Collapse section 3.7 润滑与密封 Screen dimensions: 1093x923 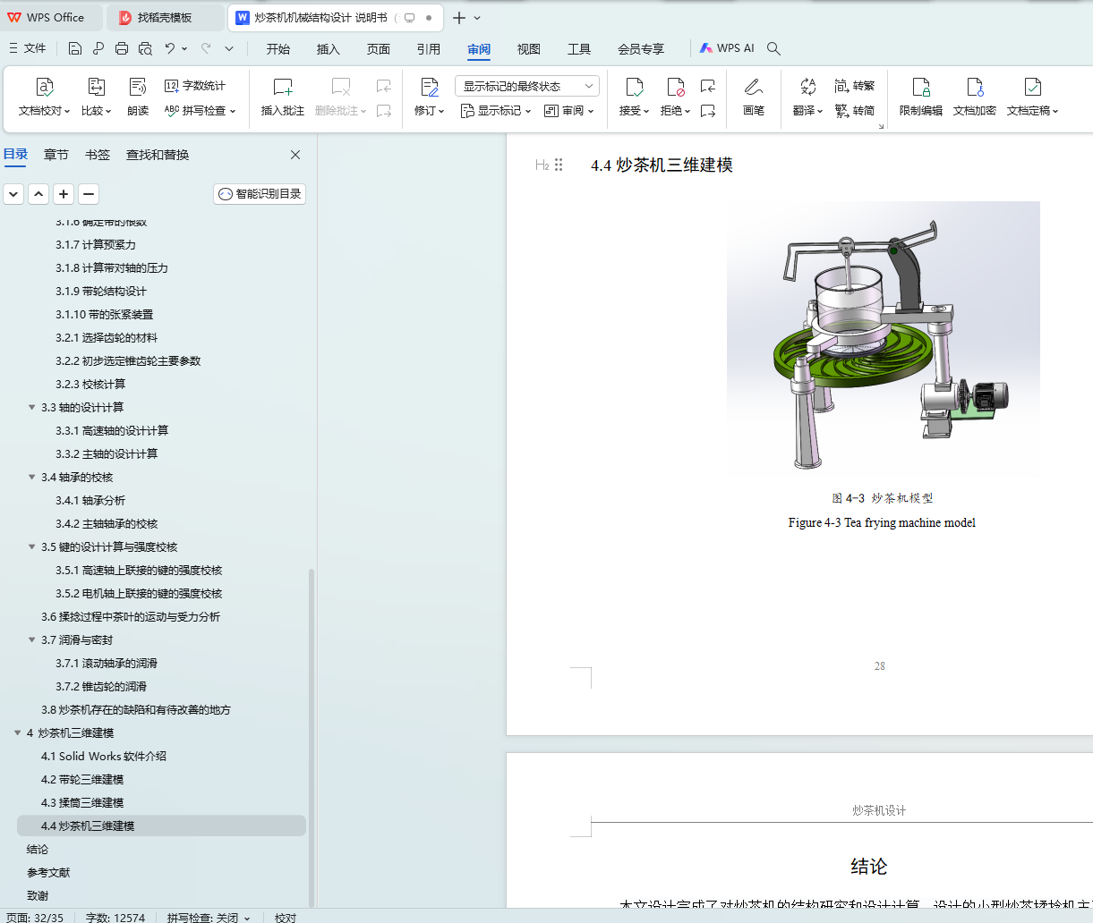click(x=32, y=639)
